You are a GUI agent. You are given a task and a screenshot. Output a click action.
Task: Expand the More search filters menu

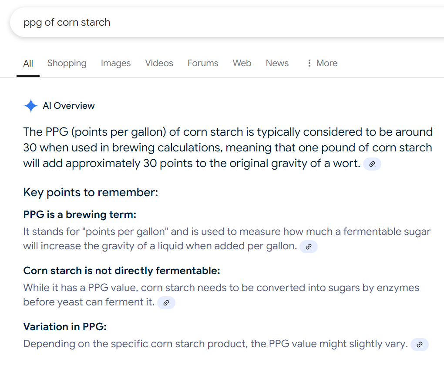[x=322, y=63]
